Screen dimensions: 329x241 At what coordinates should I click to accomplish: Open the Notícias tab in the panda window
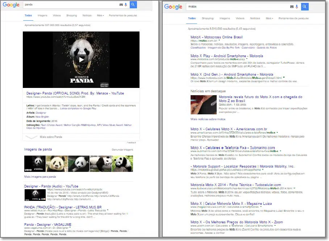pos(87,15)
